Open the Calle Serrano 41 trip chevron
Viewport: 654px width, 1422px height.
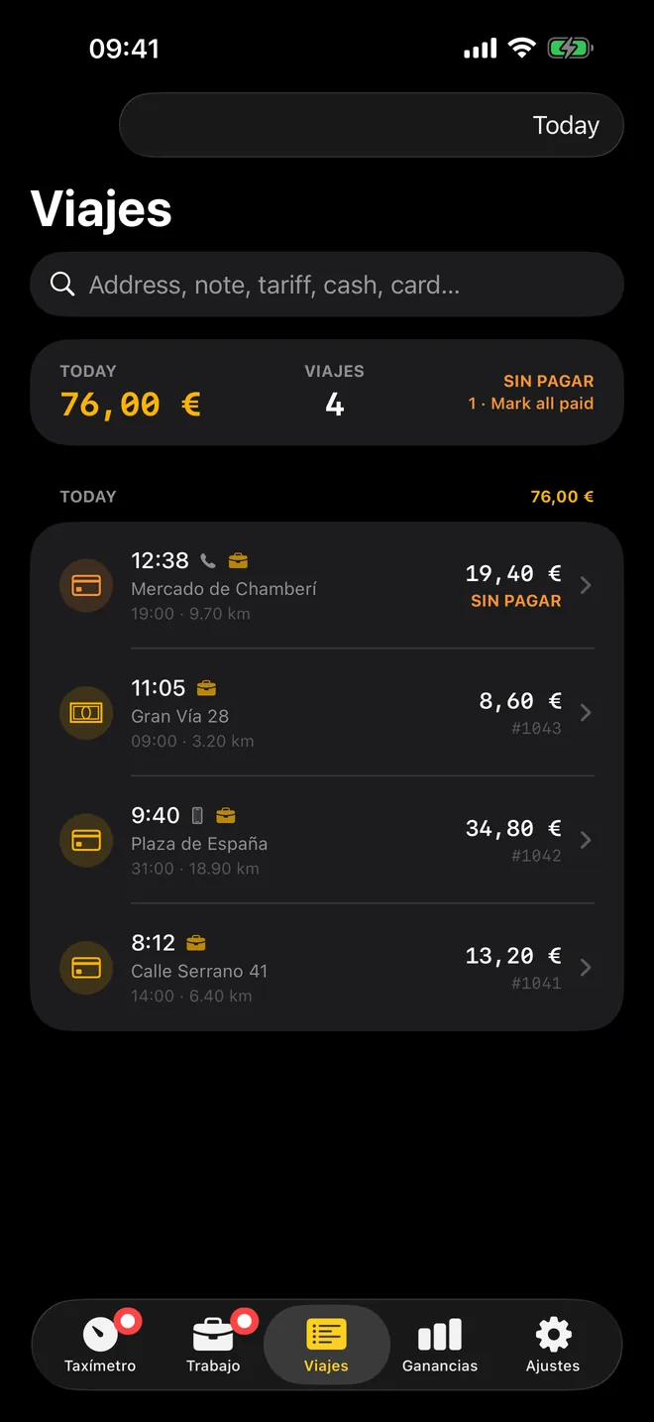click(x=586, y=968)
